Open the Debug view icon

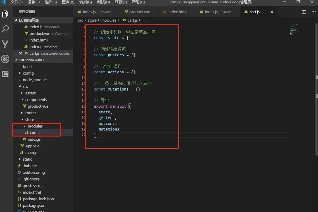pyautogui.click(x=5, y=59)
